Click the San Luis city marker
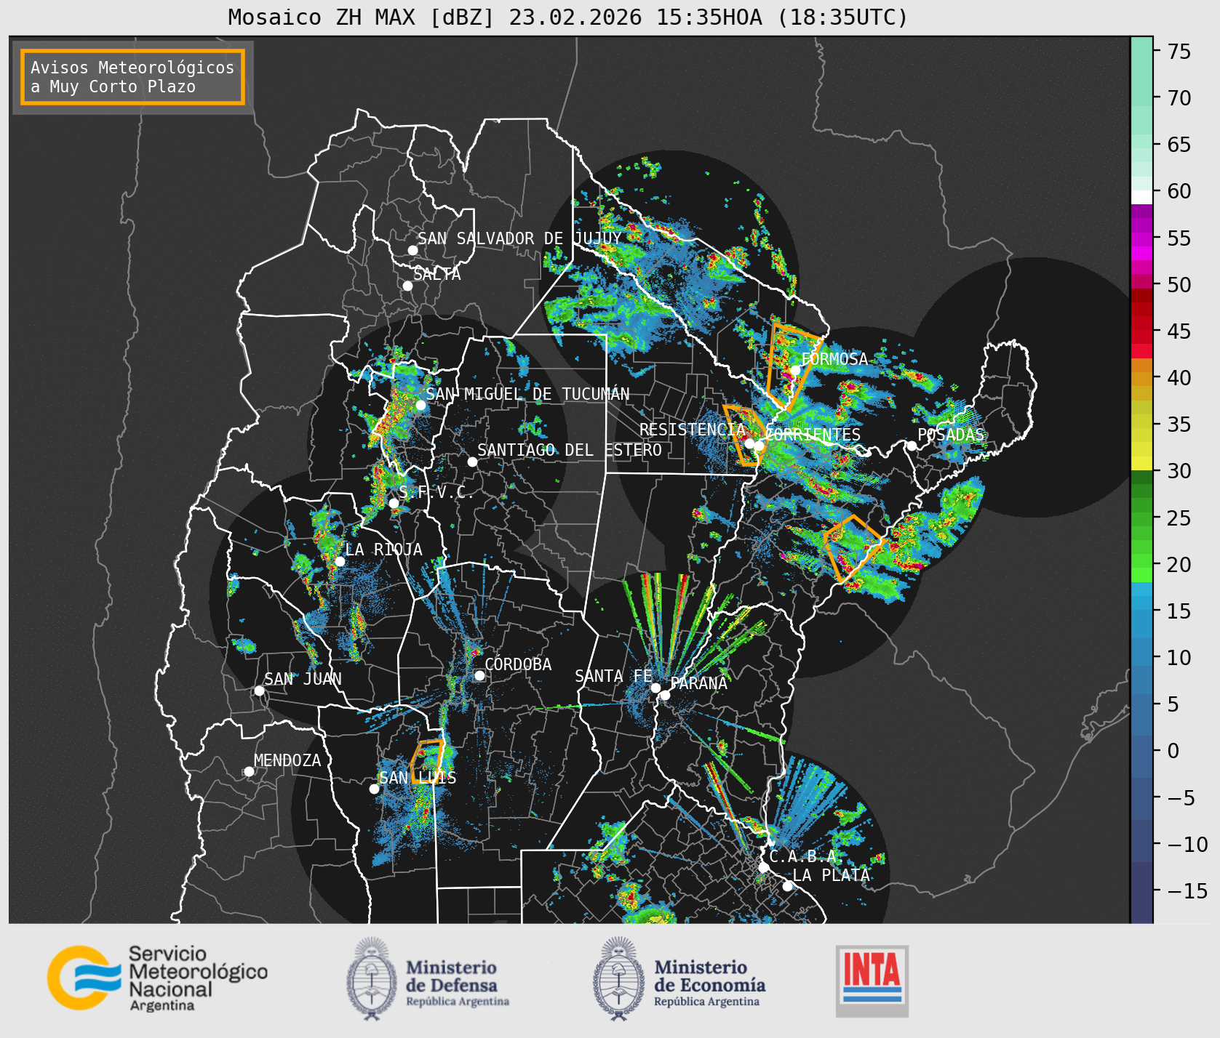Image resolution: width=1220 pixels, height=1038 pixels. pyautogui.click(x=374, y=789)
